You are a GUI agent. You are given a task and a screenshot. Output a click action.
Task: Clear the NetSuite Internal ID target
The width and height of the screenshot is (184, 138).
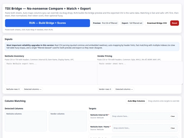pyautogui.click(x=173, y=116)
